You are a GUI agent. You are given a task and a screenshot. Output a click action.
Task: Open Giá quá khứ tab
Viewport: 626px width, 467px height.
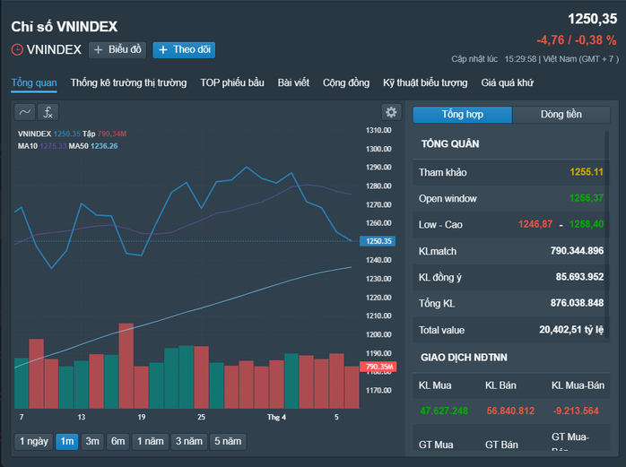[x=507, y=83]
